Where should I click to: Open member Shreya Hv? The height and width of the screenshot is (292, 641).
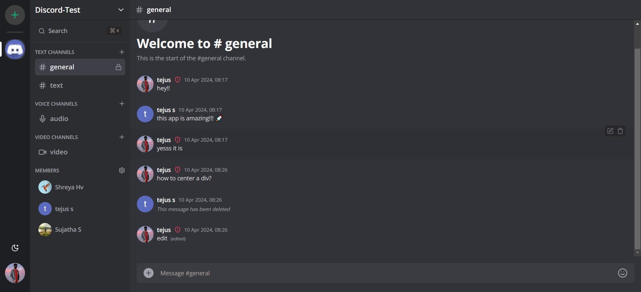click(69, 187)
